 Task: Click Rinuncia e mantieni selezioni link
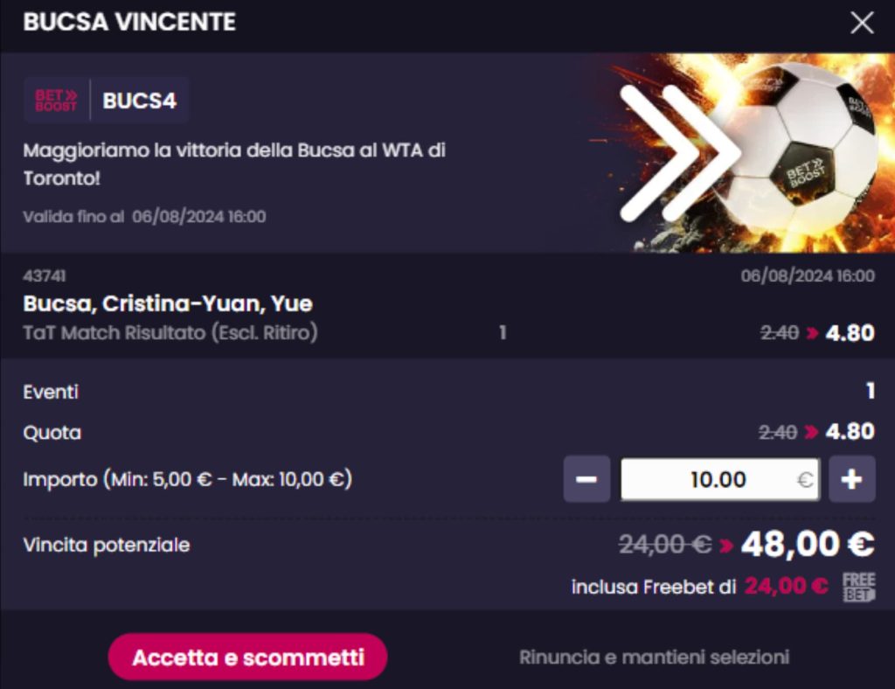point(654,657)
